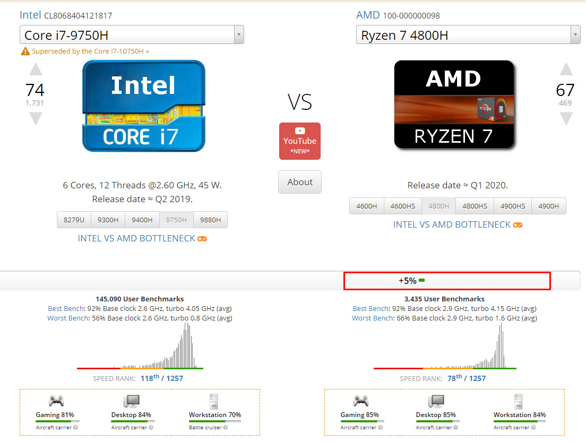The width and height of the screenshot is (586, 442).
Task: Select the 9300H variant tab
Action: (x=108, y=220)
